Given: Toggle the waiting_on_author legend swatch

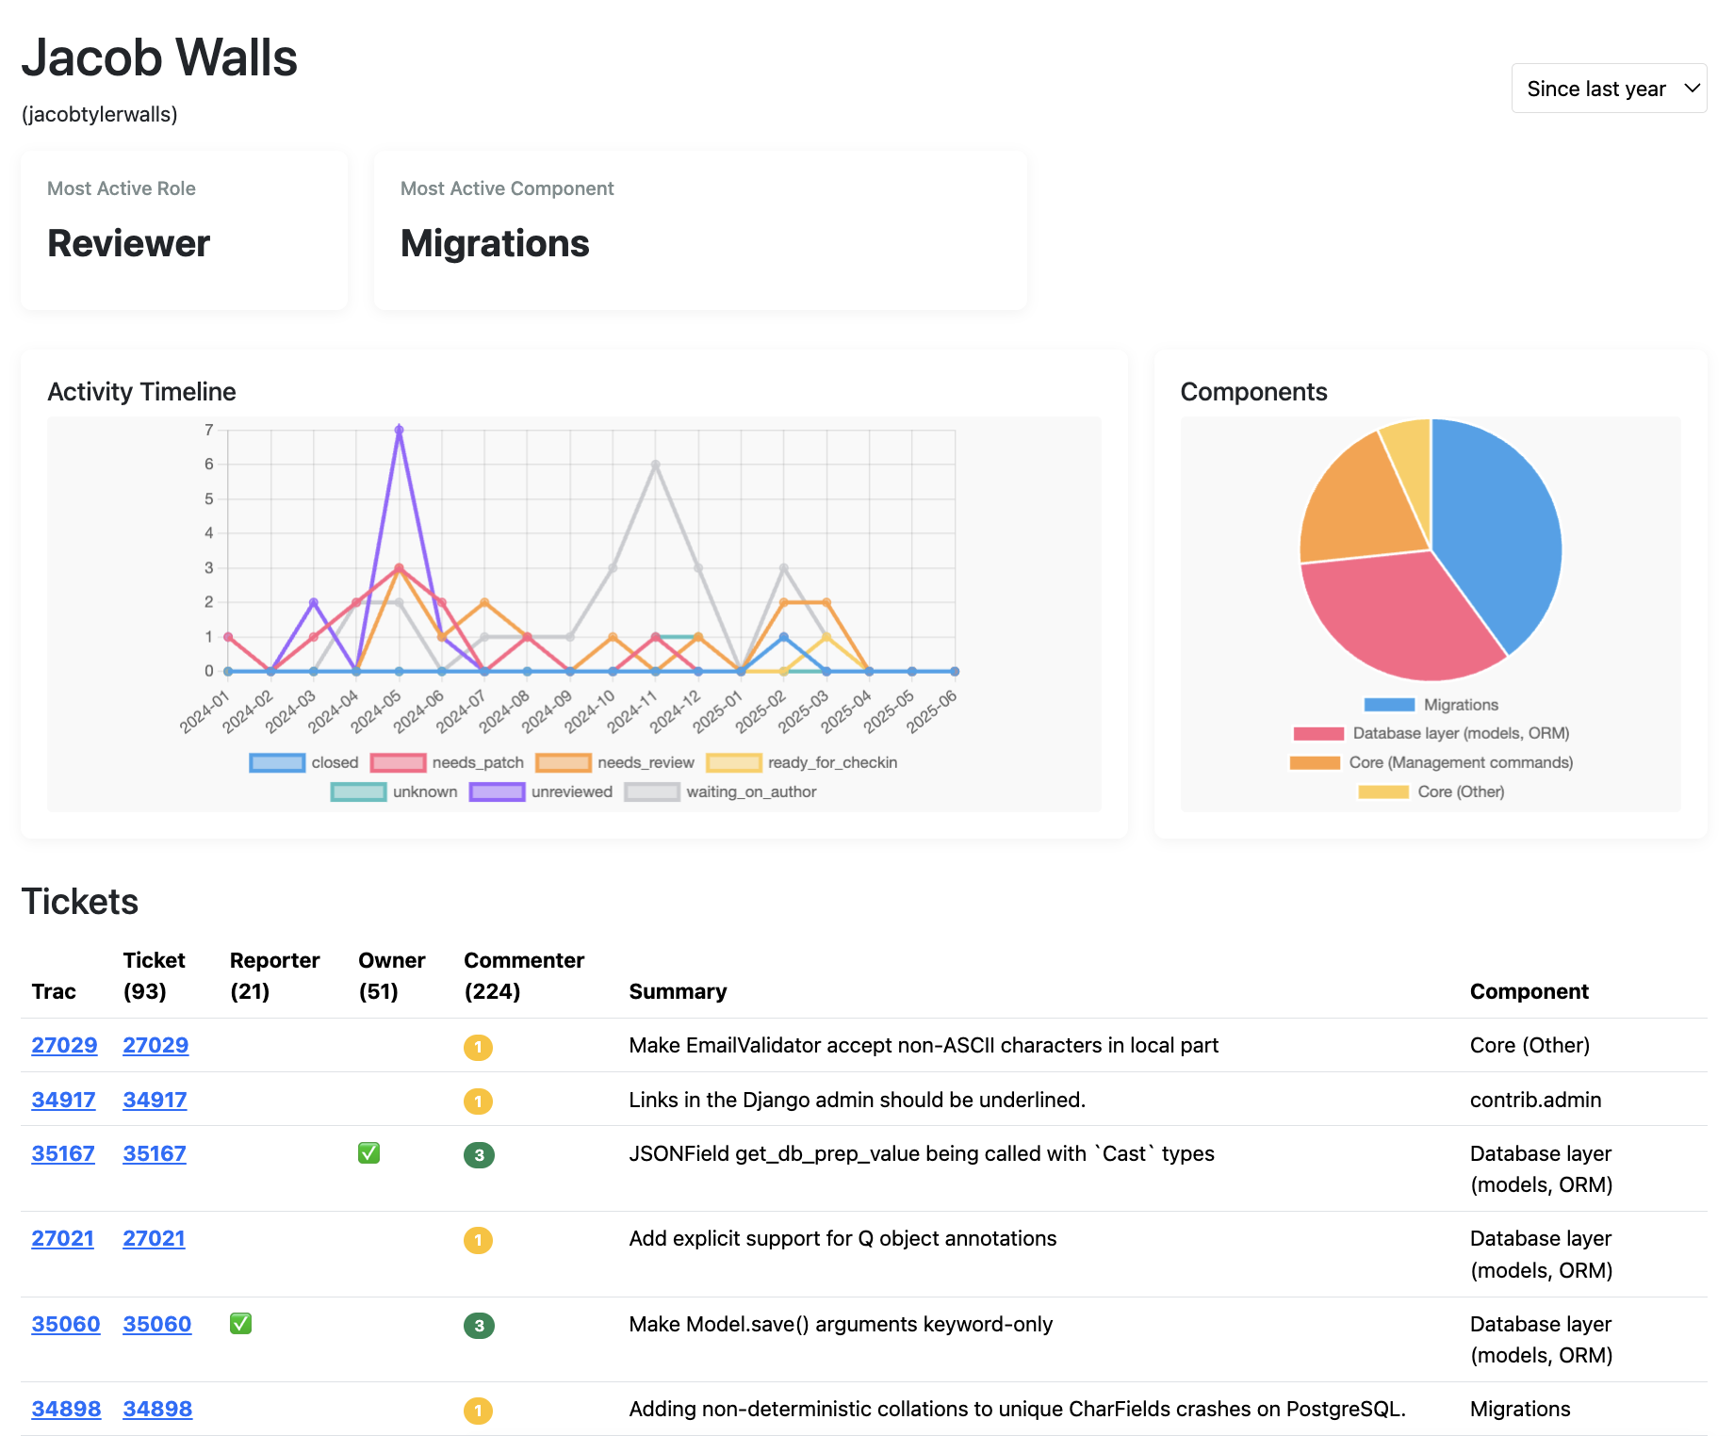Looking at the screenshot, I should click(651, 791).
